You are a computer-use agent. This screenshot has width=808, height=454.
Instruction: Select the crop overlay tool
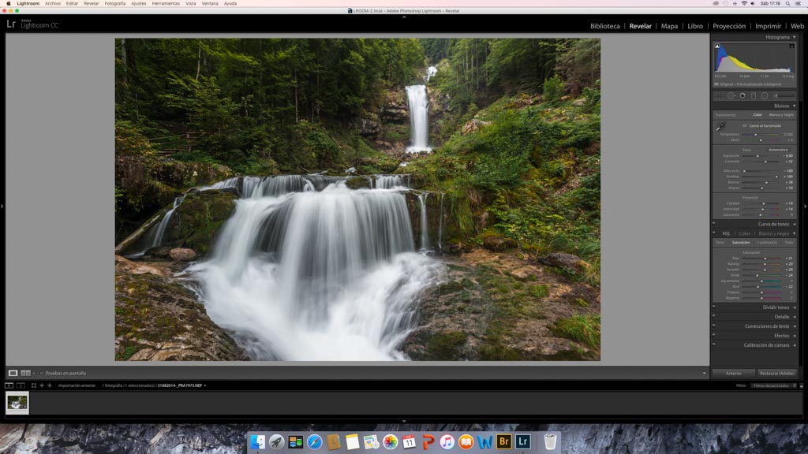(718, 96)
